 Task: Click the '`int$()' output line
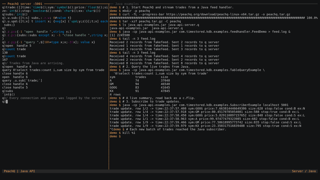coord(8,94)
